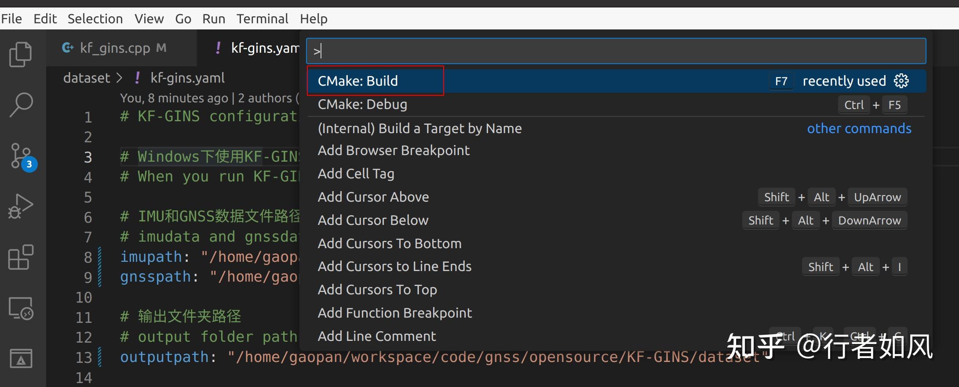Click line number 8 in the gutter

[x=88, y=257]
